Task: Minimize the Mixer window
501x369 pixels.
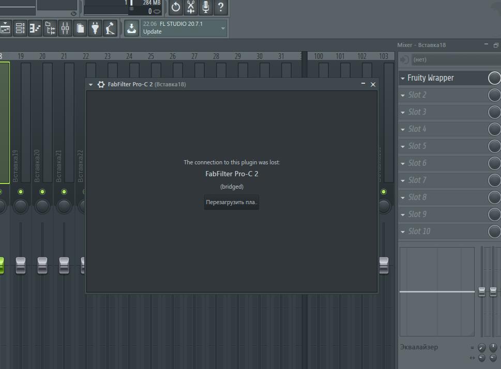Action: click(487, 45)
